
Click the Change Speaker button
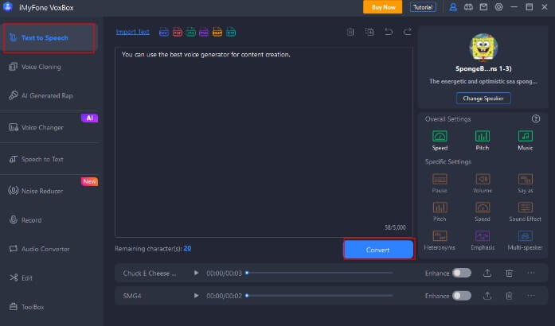tap(483, 99)
